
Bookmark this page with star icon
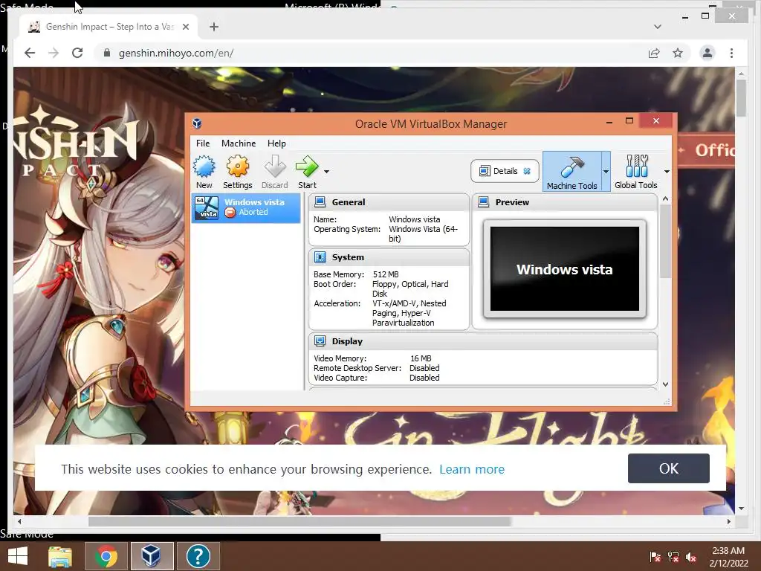coord(678,53)
